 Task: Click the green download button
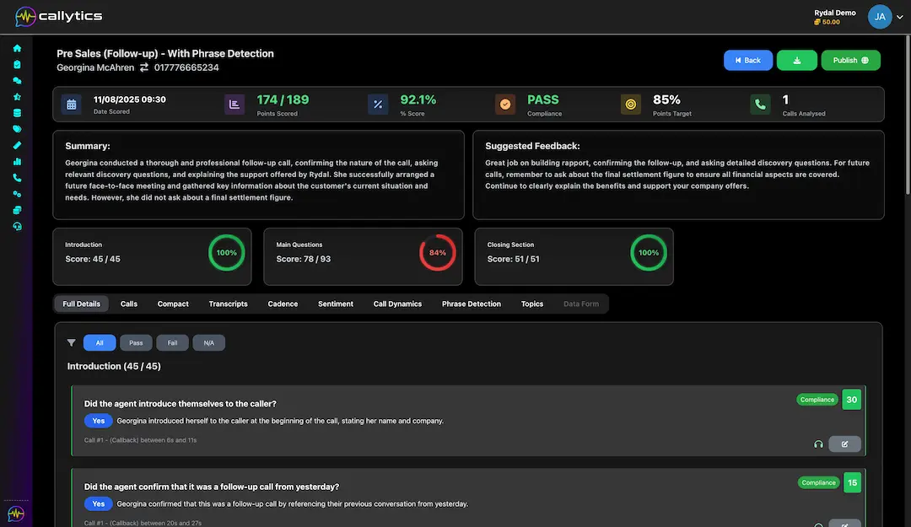(796, 61)
